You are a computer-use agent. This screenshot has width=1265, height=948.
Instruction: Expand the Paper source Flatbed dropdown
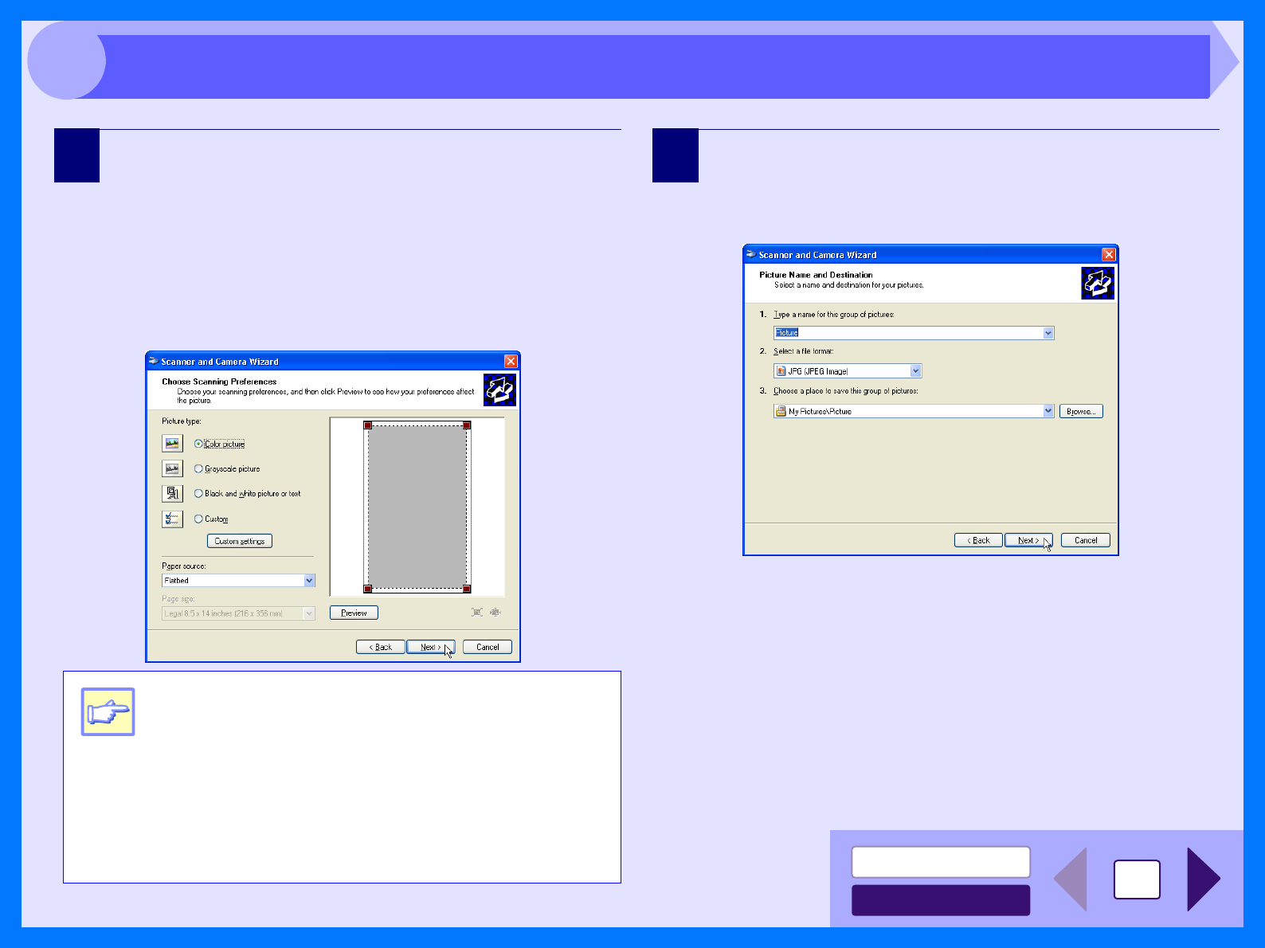coord(309,581)
